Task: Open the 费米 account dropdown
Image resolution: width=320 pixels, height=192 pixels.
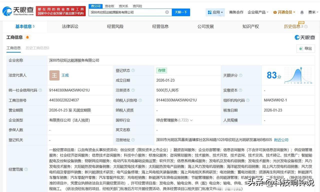Action: click(x=313, y=12)
